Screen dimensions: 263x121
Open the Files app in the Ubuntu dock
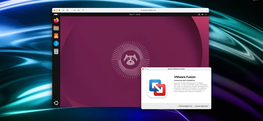pyautogui.click(x=56, y=28)
